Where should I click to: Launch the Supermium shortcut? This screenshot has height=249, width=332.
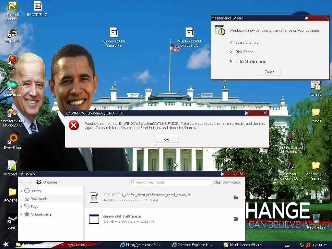point(12,89)
